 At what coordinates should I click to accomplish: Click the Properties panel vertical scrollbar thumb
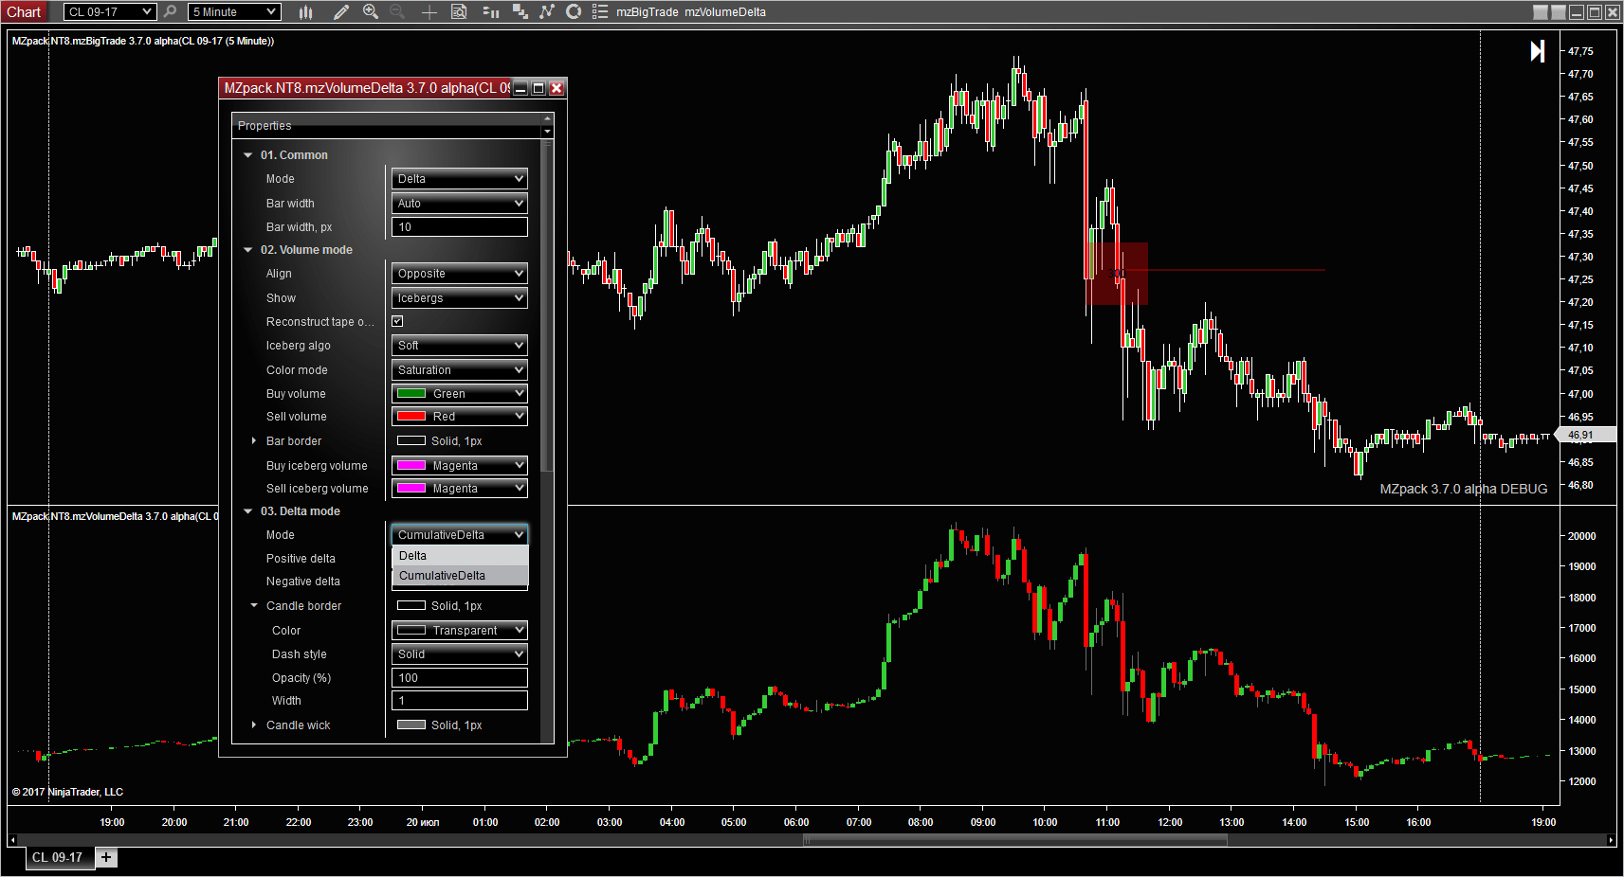pyautogui.click(x=547, y=307)
